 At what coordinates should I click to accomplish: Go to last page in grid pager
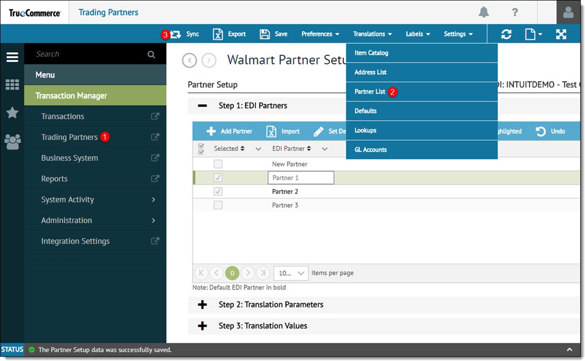pos(263,273)
